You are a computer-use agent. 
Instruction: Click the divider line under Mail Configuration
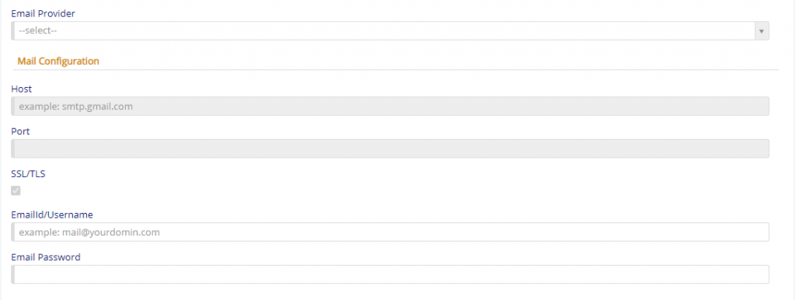pyautogui.click(x=395, y=69)
